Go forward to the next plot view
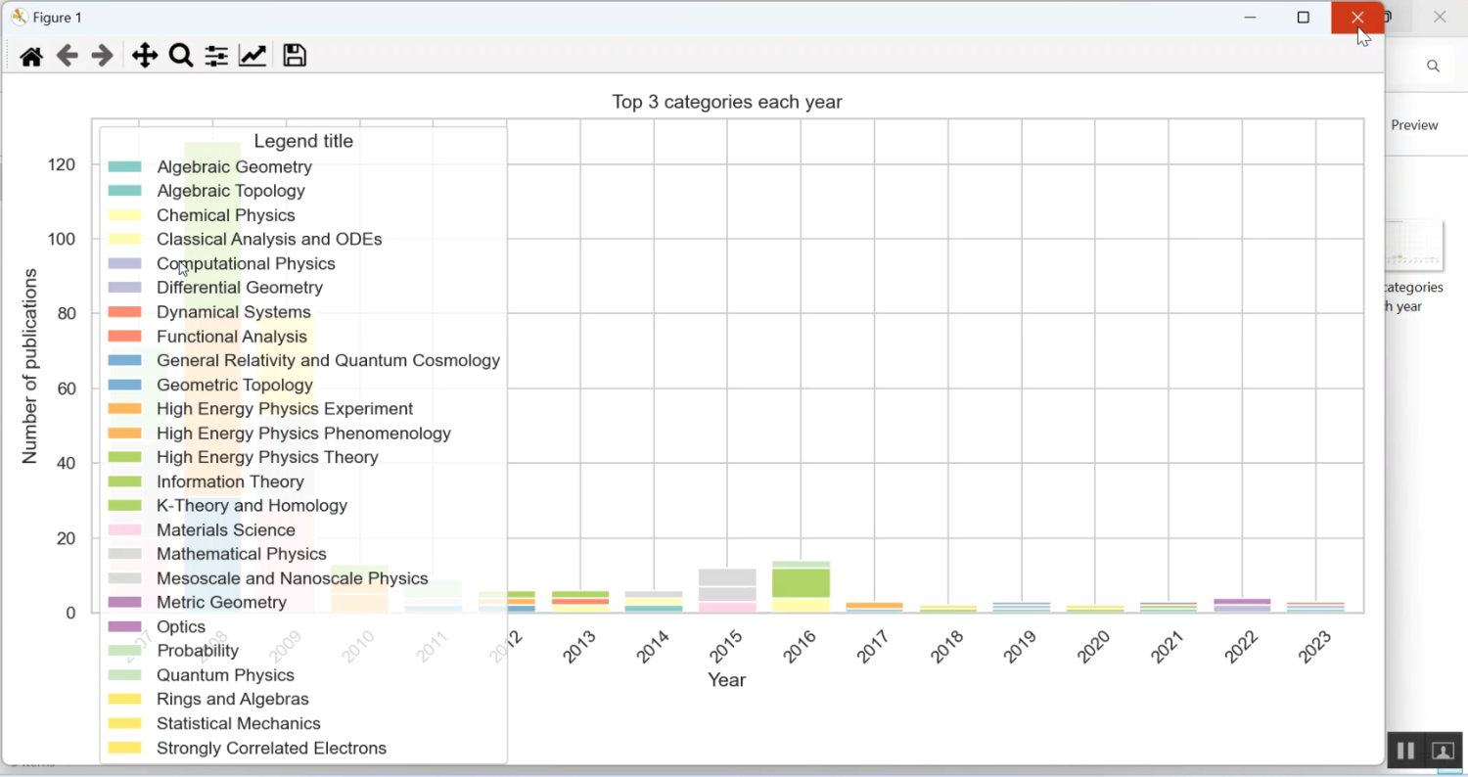Image resolution: width=1468 pixels, height=777 pixels. [x=102, y=56]
